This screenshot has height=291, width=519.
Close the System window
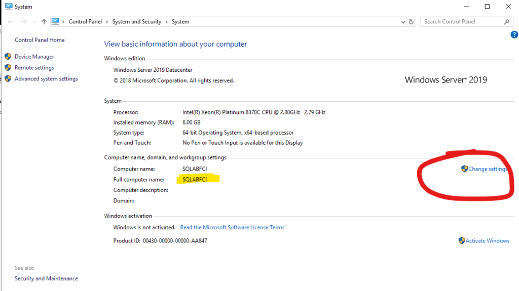(x=508, y=7)
